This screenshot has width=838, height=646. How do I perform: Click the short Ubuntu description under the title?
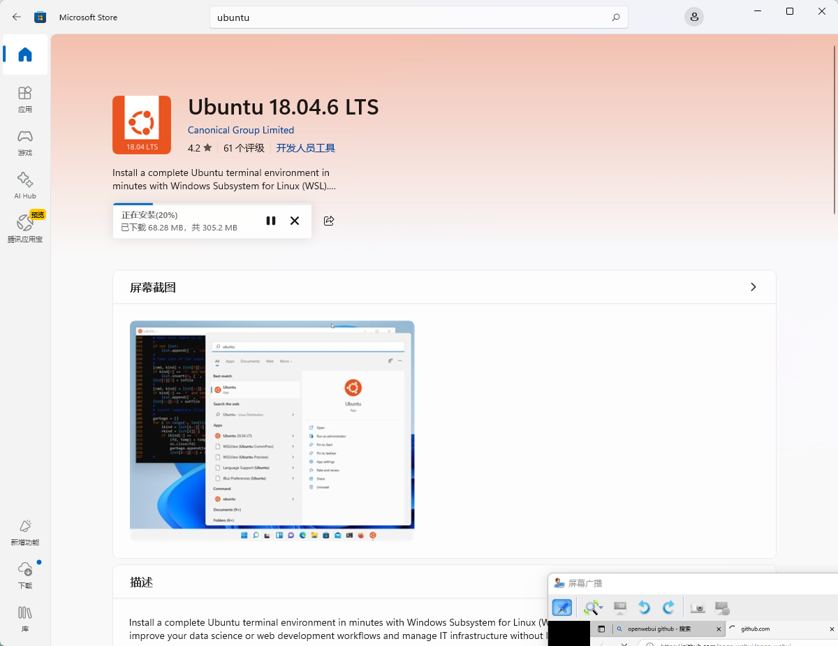[224, 179]
